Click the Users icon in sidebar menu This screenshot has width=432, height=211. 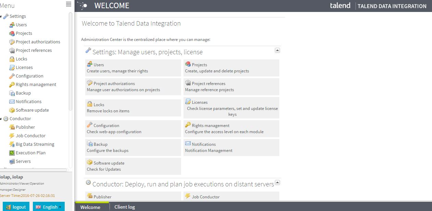click(12, 25)
